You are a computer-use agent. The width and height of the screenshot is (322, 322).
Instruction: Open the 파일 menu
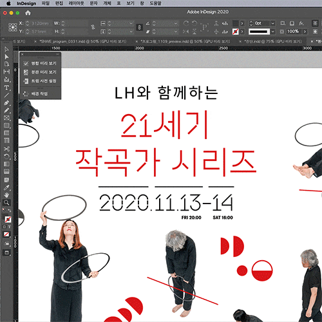pos(46,3)
